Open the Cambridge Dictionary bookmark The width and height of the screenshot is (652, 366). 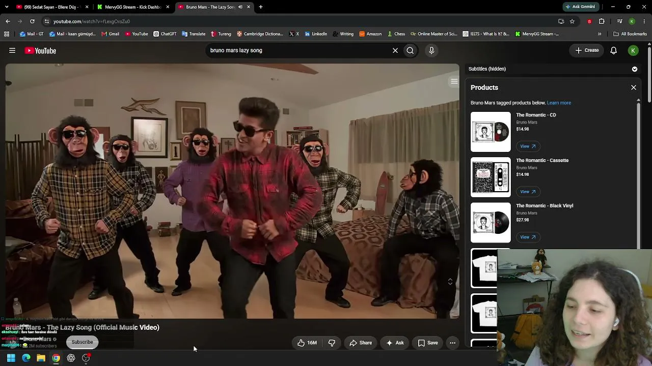pos(260,34)
